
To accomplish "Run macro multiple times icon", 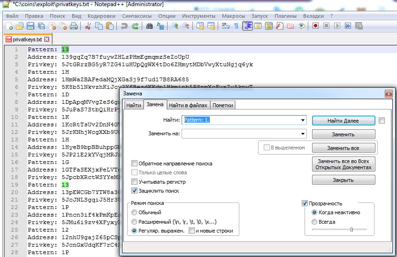I will point(348,26).
